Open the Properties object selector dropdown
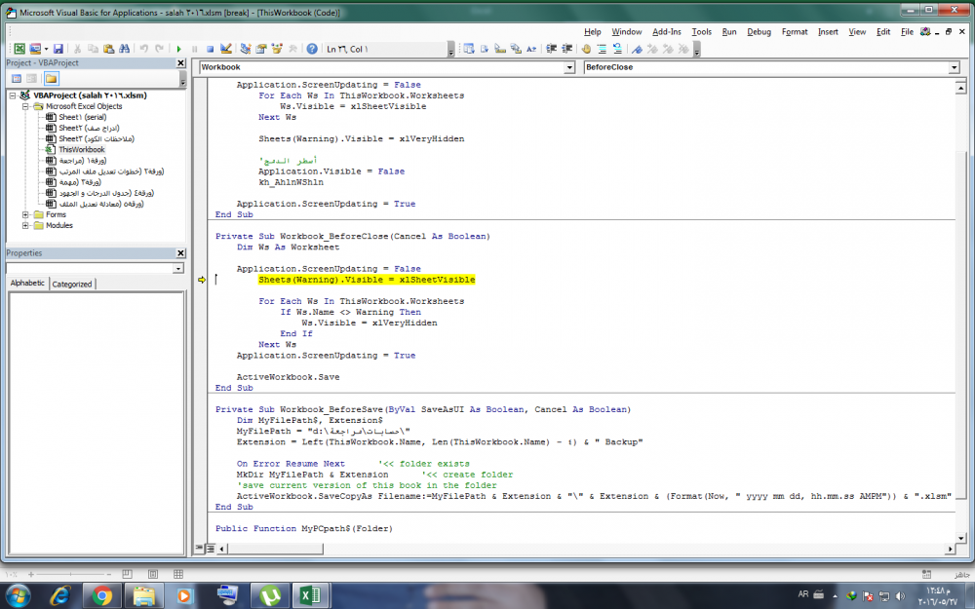This screenshot has width=975, height=609. [x=178, y=269]
